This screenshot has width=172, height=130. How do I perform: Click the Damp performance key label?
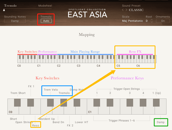point(161,122)
